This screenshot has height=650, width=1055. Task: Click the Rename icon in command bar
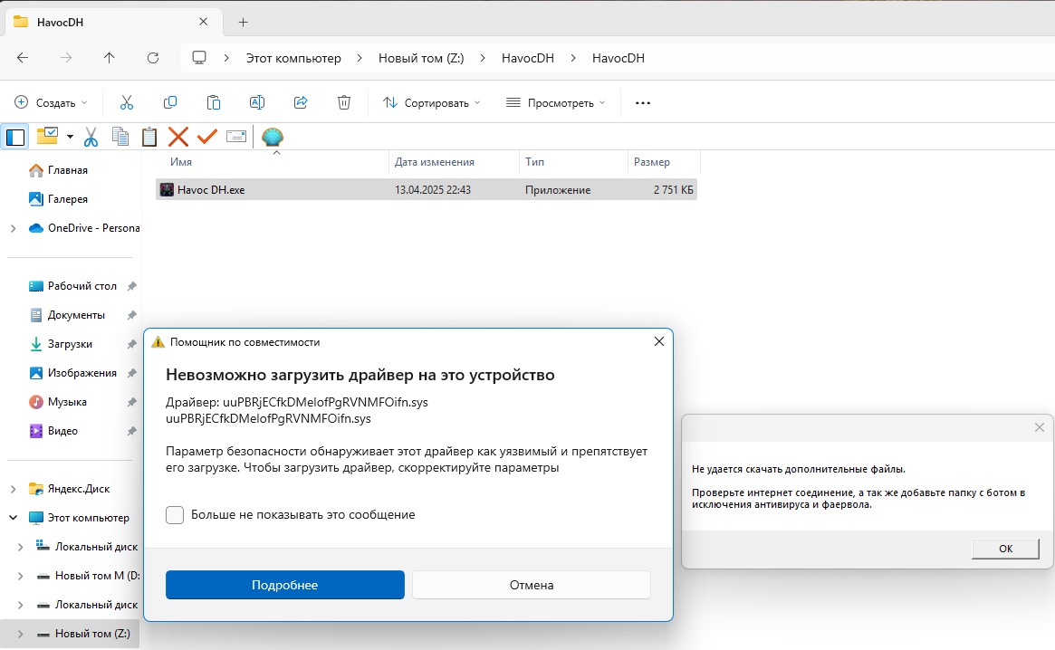(257, 102)
